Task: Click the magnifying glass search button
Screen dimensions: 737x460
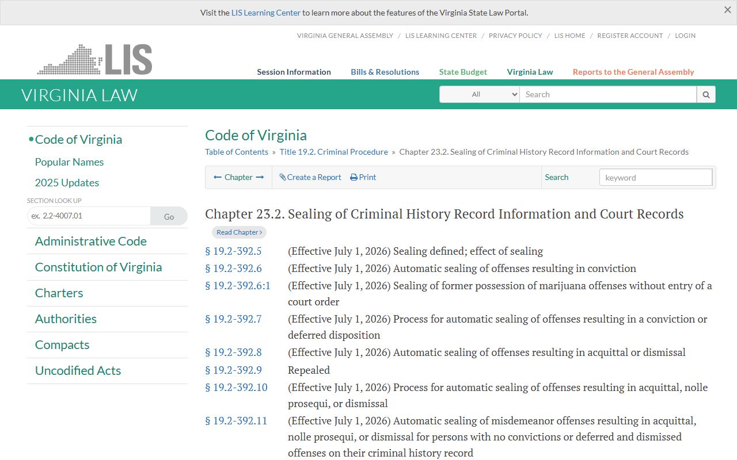Action: click(706, 94)
